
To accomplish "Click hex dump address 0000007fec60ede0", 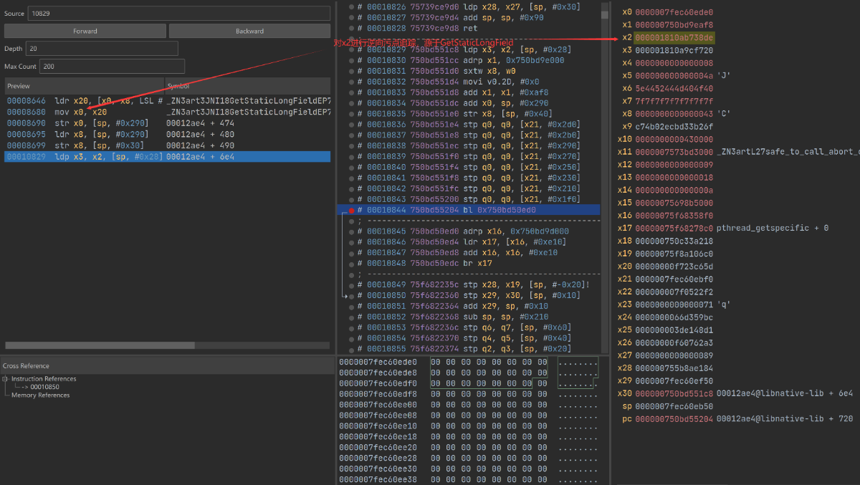I will point(378,362).
